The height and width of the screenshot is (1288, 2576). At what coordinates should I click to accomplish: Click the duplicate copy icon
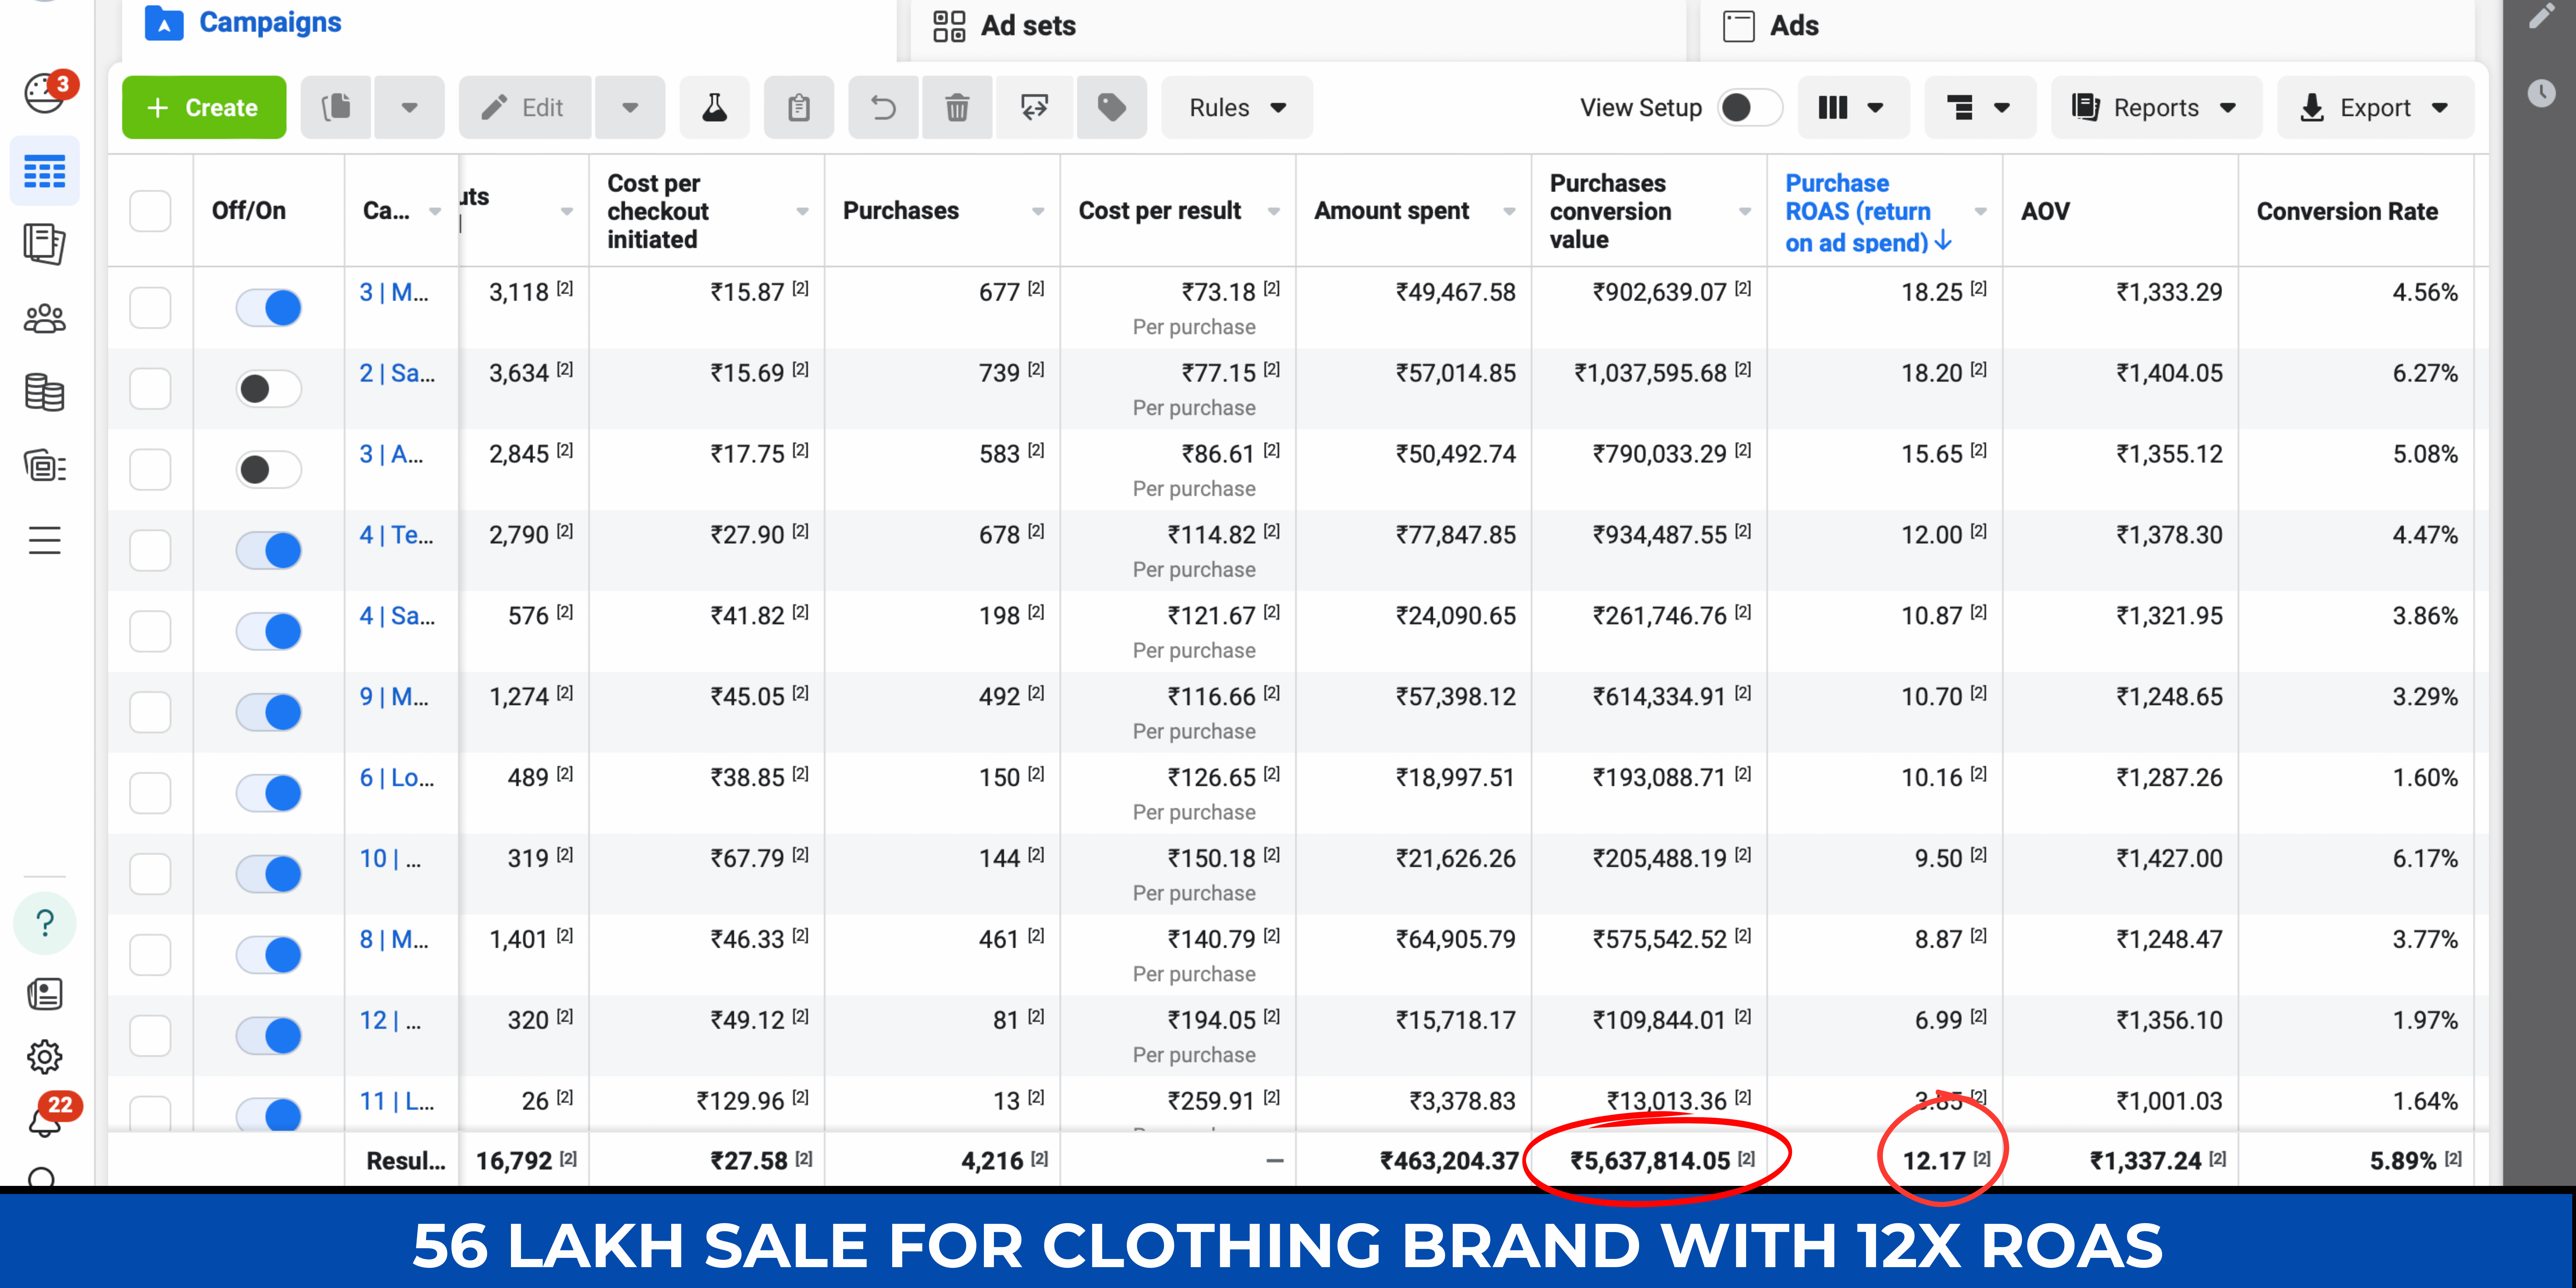pyautogui.click(x=337, y=107)
